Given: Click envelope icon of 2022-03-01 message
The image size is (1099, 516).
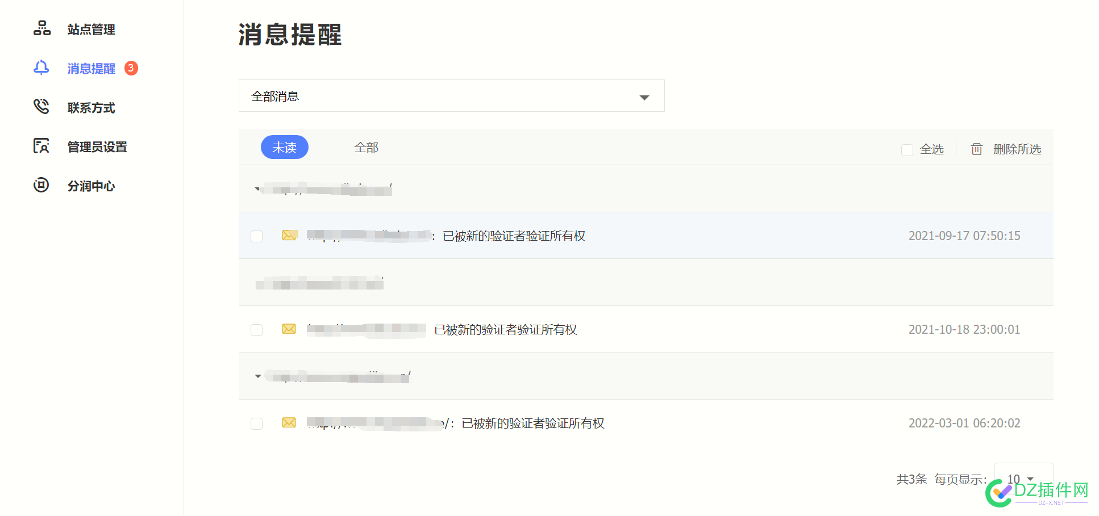Looking at the screenshot, I should [289, 422].
